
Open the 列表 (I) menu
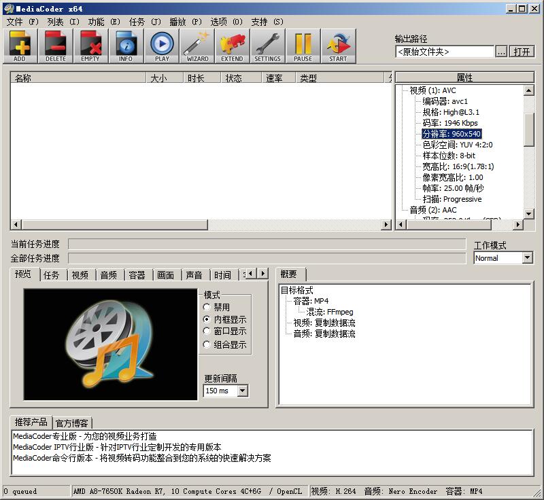pos(63,22)
